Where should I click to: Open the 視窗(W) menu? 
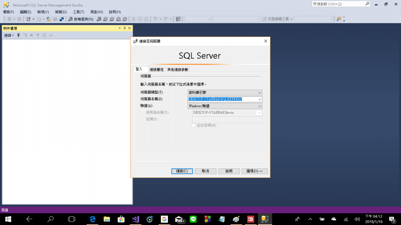(x=96, y=12)
